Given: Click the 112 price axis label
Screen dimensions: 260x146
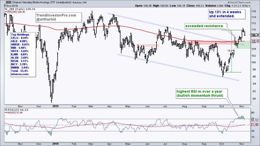Looking at the screenshot, I should [254, 23].
